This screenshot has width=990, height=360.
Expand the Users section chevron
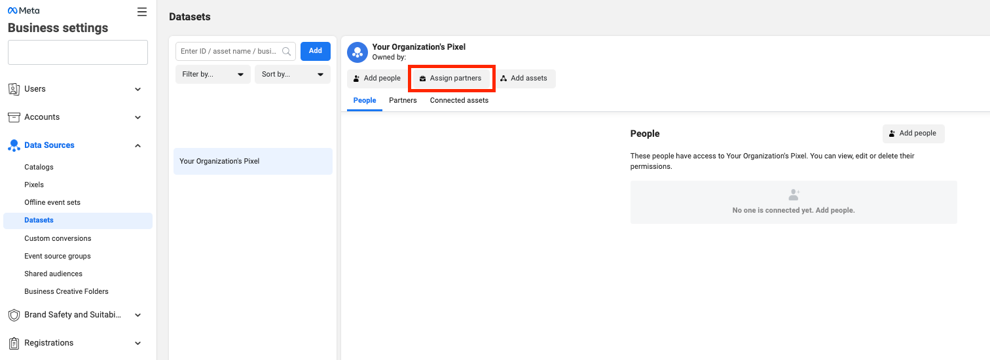coord(137,89)
